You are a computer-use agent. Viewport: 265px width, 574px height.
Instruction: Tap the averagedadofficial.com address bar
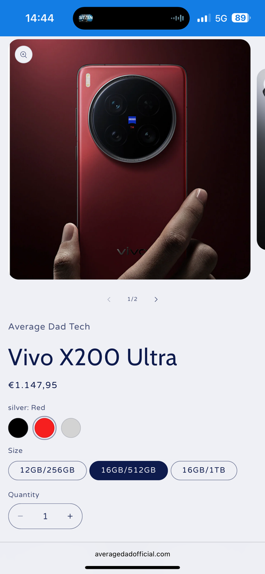[x=133, y=554]
